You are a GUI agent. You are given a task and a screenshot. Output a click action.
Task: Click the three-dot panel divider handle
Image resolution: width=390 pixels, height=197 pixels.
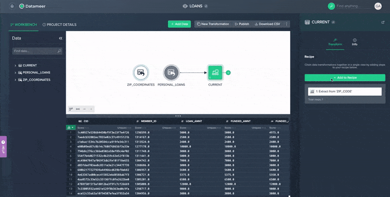coord(178,116)
